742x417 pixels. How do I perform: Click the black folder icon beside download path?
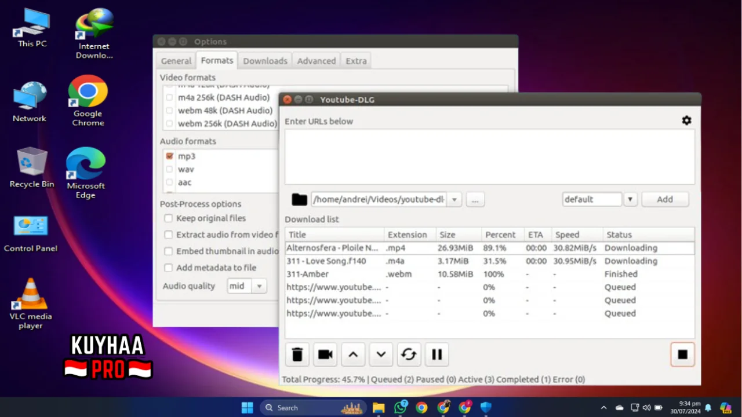click(x=299, y=200)
